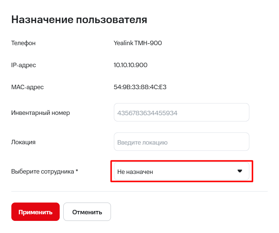
Task: Click the 'Инвентарный номер' label
Action: (x=41, y=113)
